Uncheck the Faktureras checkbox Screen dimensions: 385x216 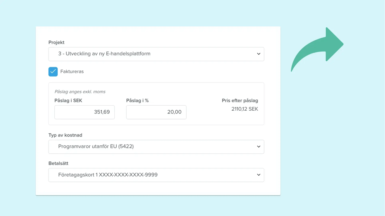pyautogui.click(x=53, y=71)
